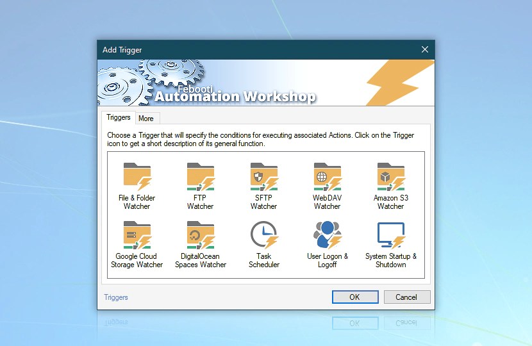Open the Triggers help link

pos(116,297)
